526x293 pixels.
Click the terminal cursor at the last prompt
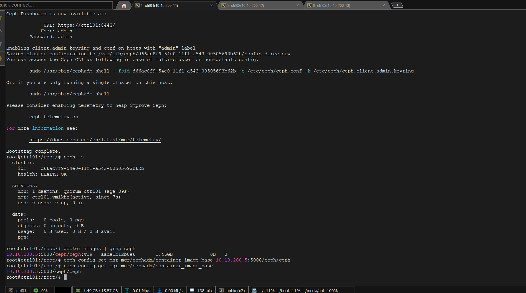[65, 277]
